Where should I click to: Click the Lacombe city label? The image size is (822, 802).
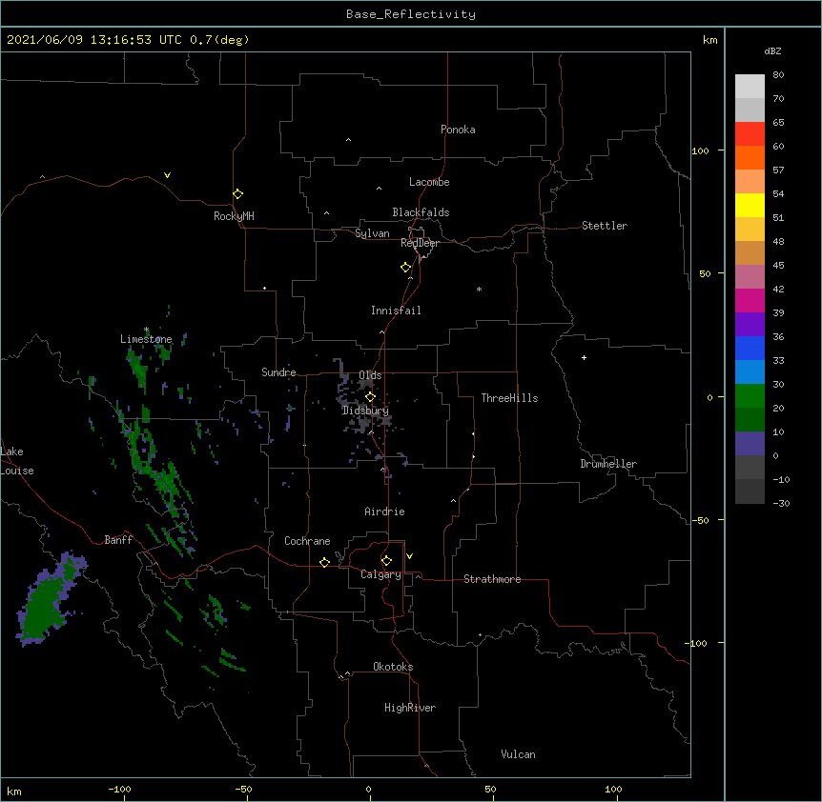tap(429, 182)
